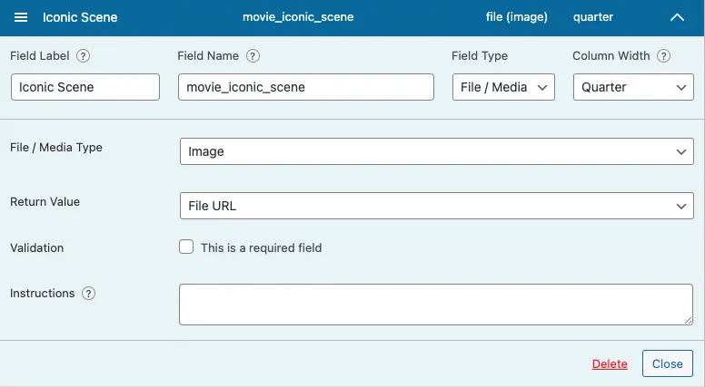Focus the Field Label text input
The width and height of the screenshot is (705, 387).
(85, 87)
